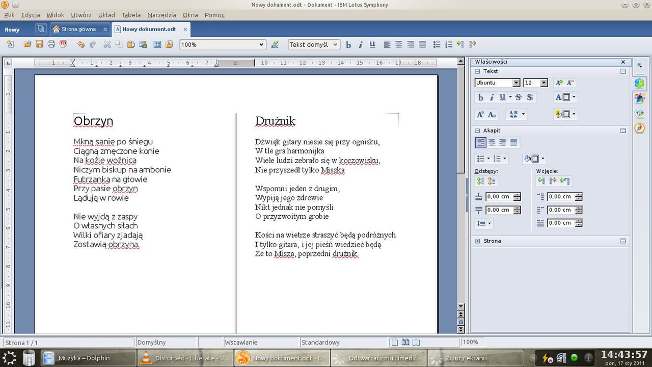Paste from clipboard using the toolbar icon
Viewport: 652px width, 367px height.
click(x=131, y=44)
